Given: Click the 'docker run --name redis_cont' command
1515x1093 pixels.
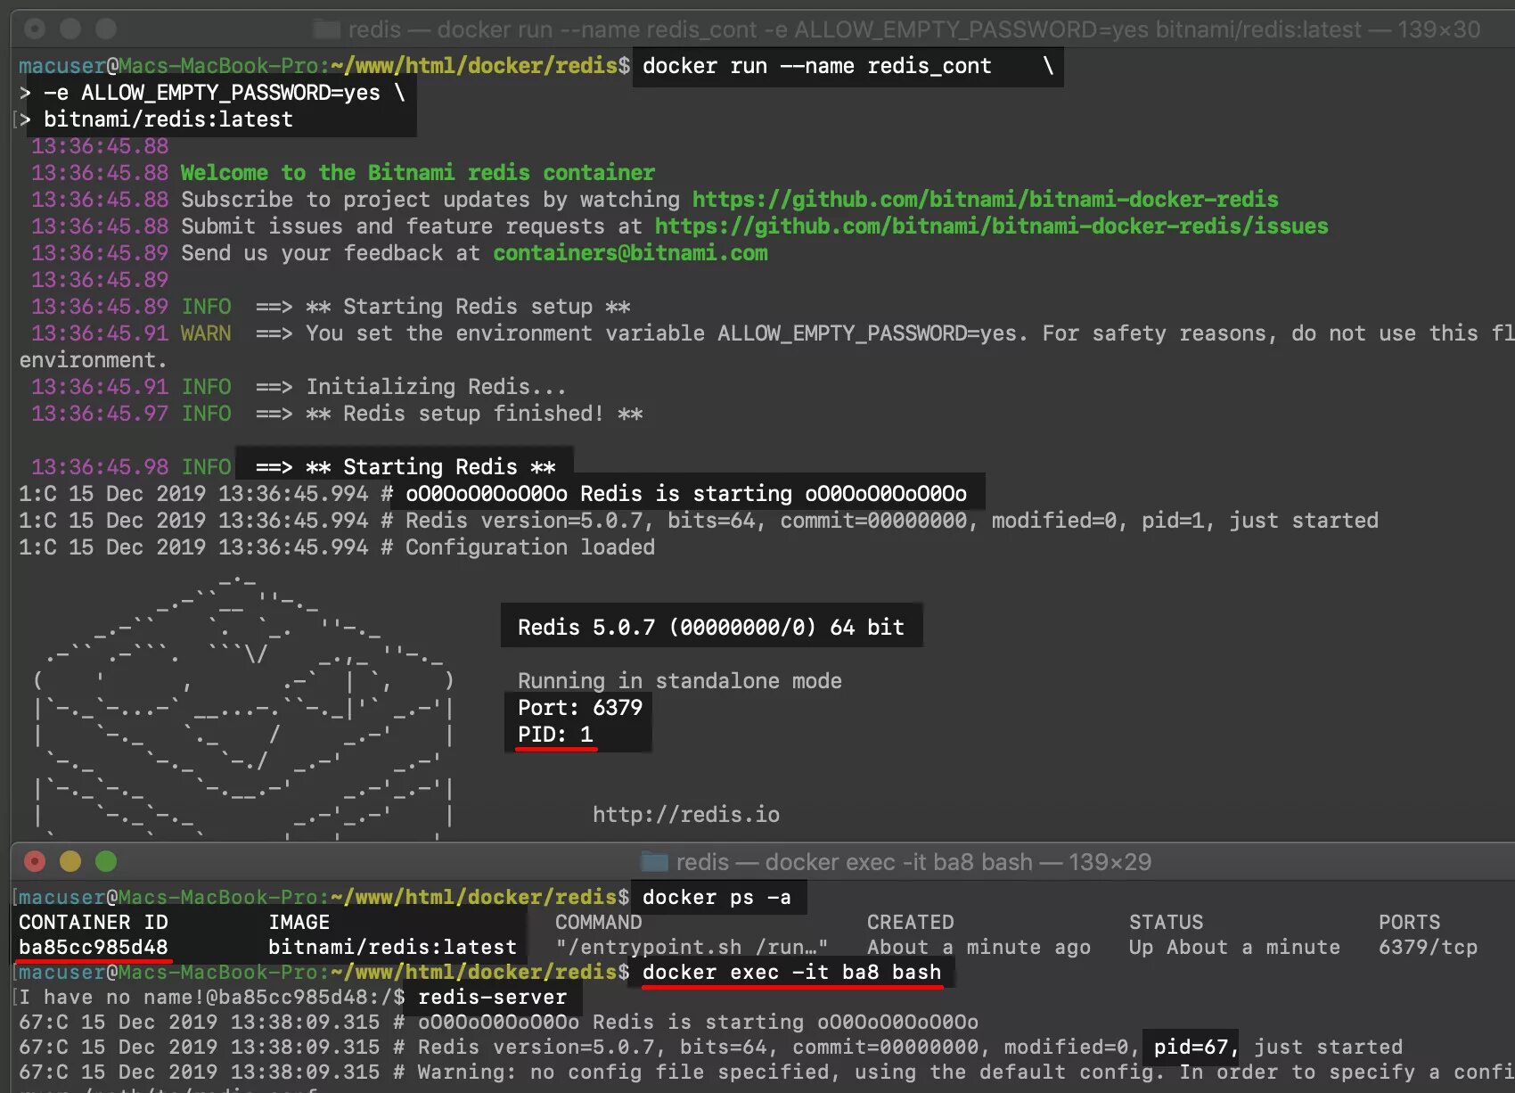Looking at the screenshot, I should 816,66.
